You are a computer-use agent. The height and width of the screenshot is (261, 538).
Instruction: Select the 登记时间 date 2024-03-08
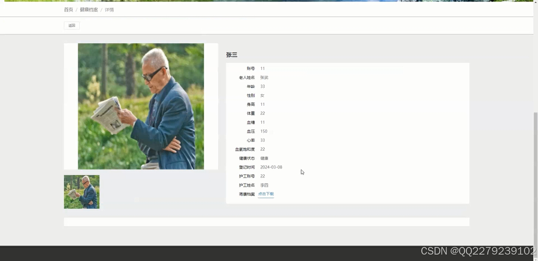[271, 167]
